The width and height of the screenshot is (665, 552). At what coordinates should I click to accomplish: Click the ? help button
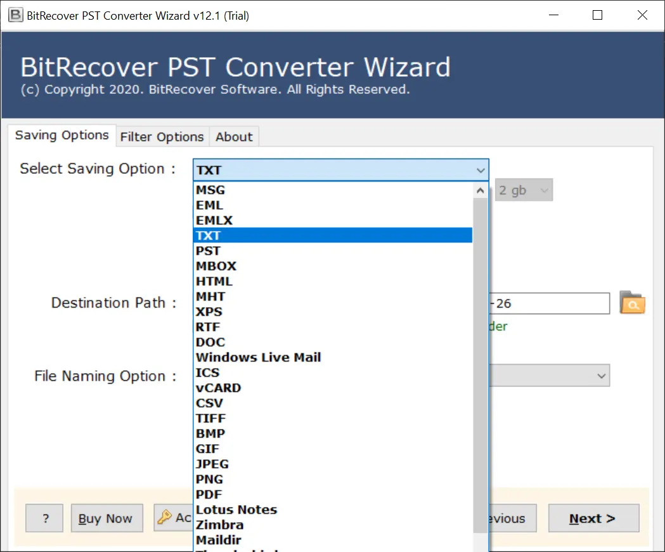pyautogui.click(x=45, y=518)
